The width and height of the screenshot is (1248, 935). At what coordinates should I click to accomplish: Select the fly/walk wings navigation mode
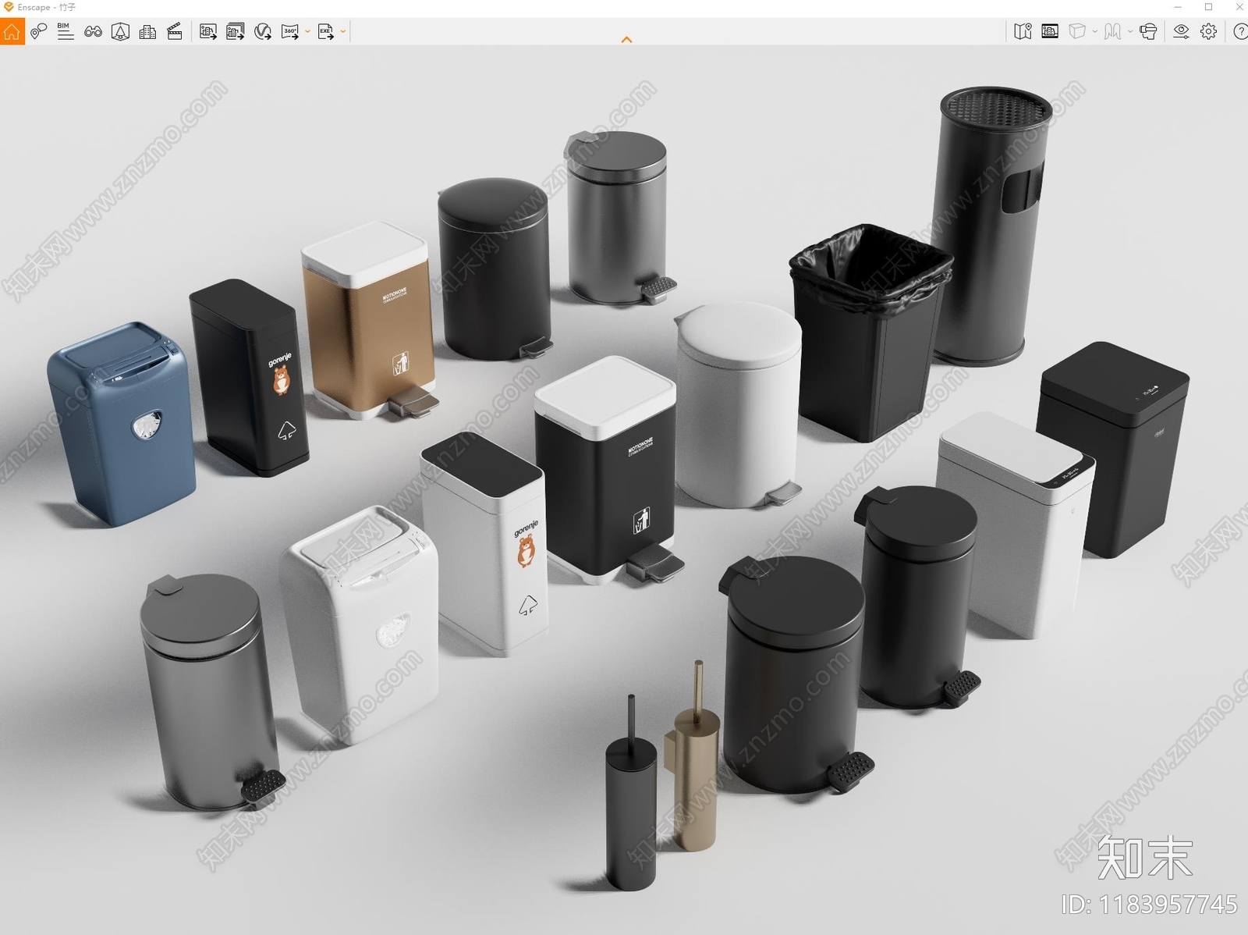[1113, 31]
